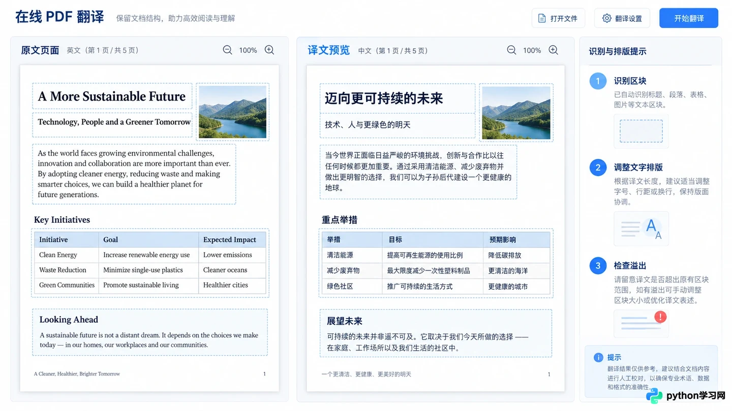Click the "预期影响" column header
Screen dimensions: 732x411
(516, 240)
